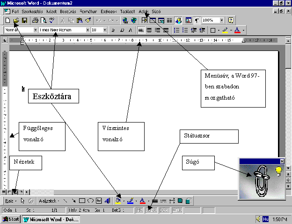Expand the undo history dropdown arrow
292x224 pixels.
[104, 21]
